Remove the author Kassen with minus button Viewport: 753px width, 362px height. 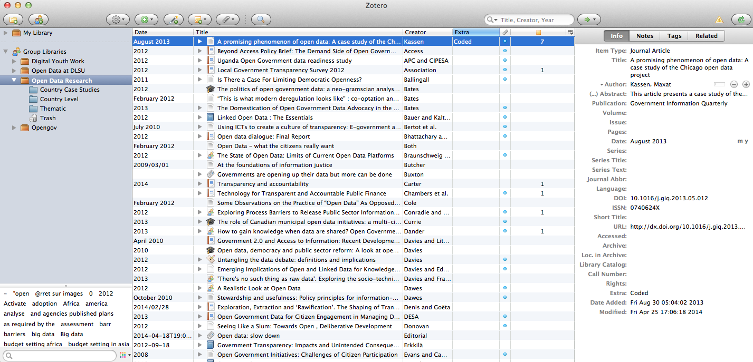pos(733,84)
